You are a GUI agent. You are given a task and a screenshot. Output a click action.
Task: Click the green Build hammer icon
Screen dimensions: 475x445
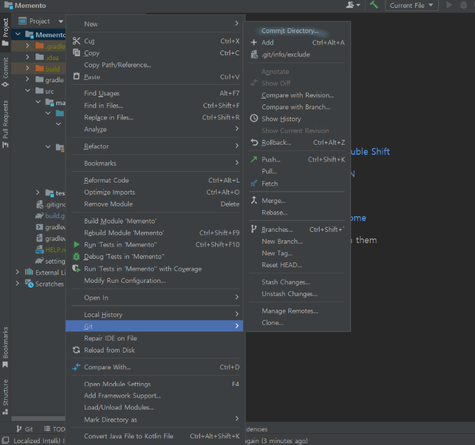(x=374, y=5)
